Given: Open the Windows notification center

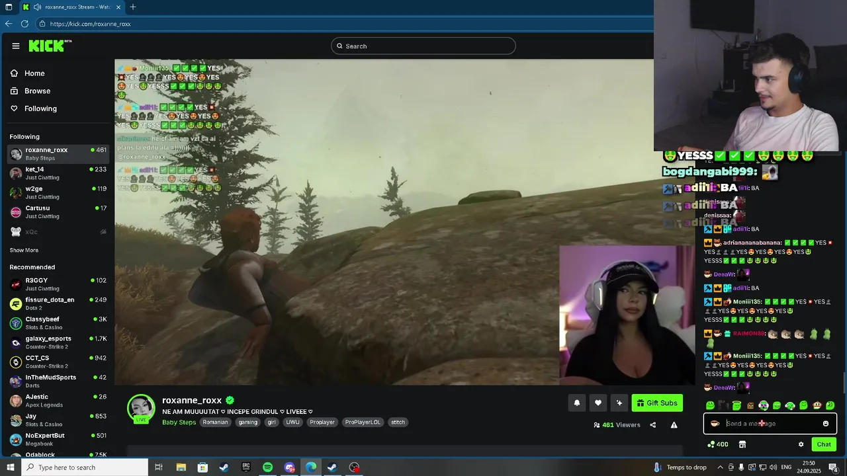Looking at the screenshot, I should click(x=833, y=467).
